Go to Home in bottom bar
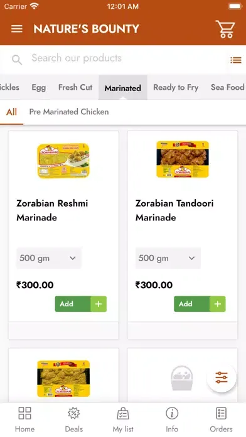The image size is (246, 437). pos(24,419)
